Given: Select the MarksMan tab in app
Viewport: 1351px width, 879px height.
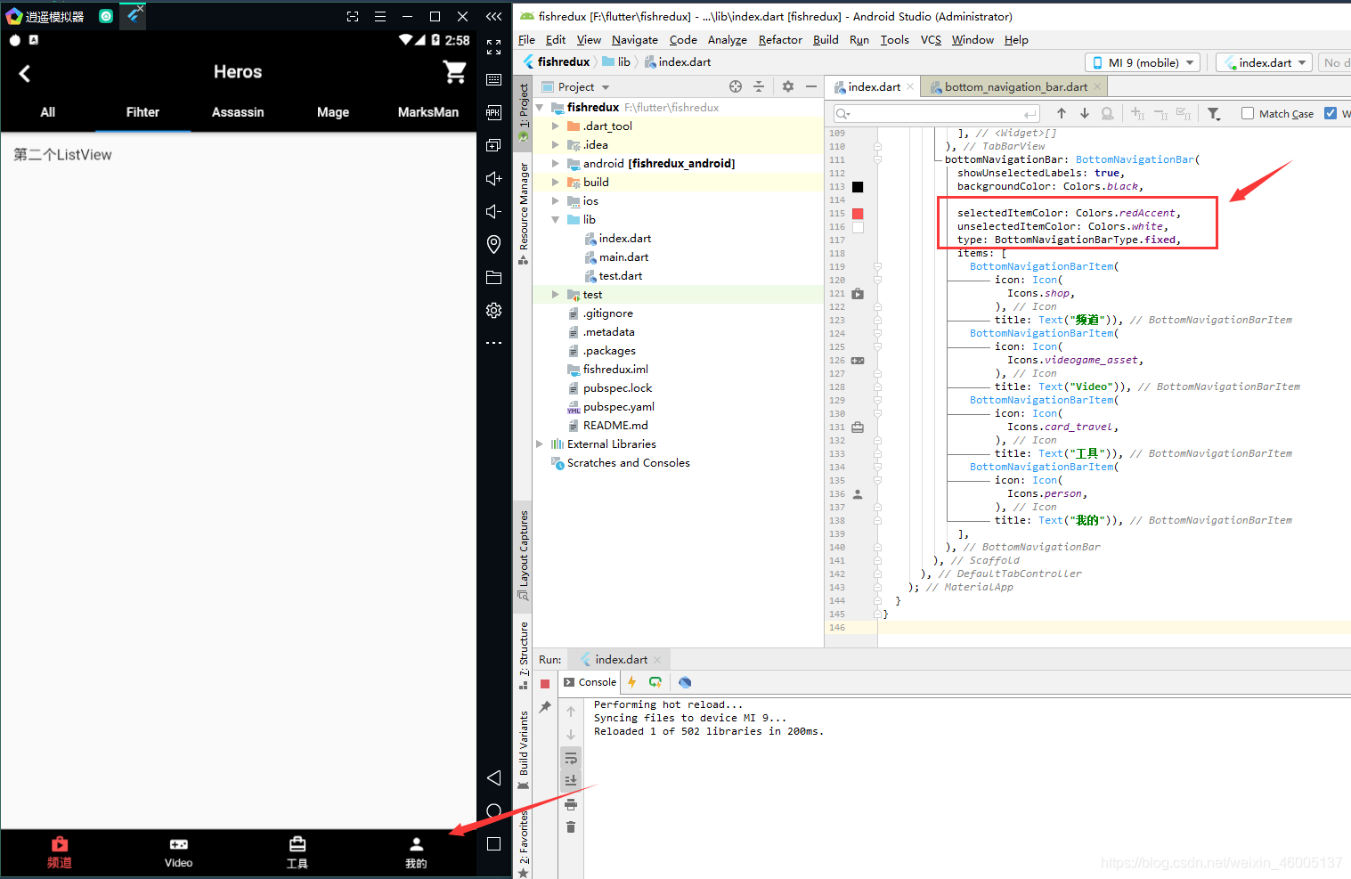Looking at the screenshot, I should click(x=428, y=112).
